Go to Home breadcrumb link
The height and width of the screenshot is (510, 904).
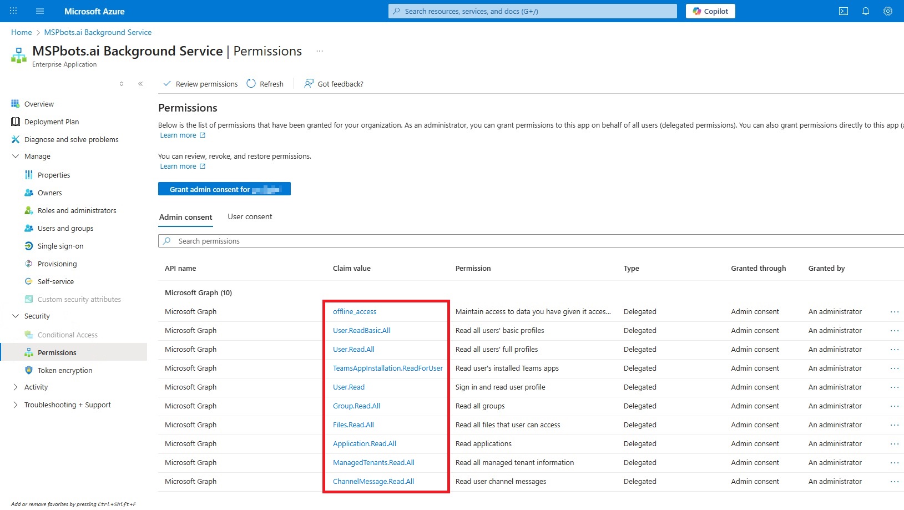point(22,33)
